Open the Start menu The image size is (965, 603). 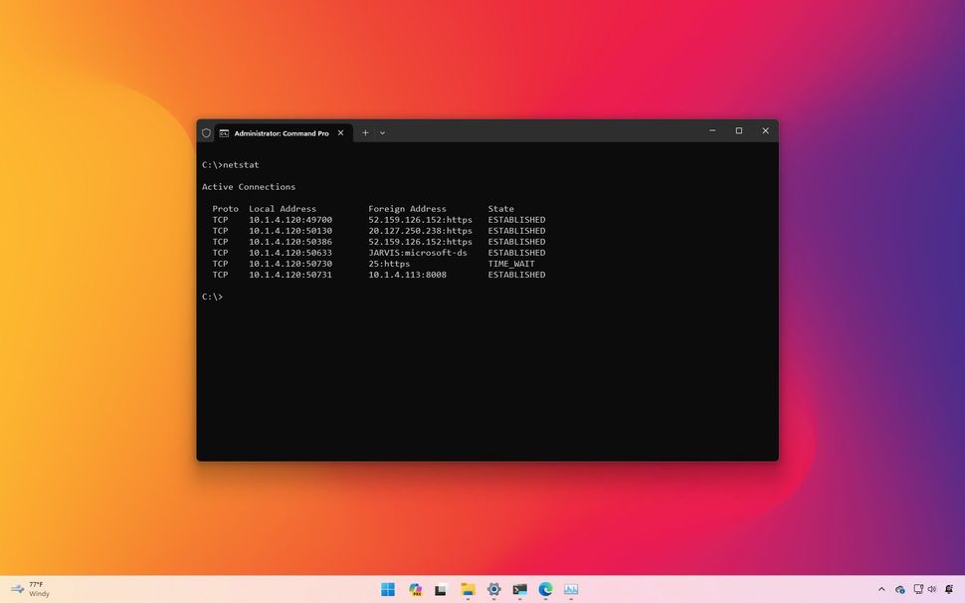[x=388, y=589]
